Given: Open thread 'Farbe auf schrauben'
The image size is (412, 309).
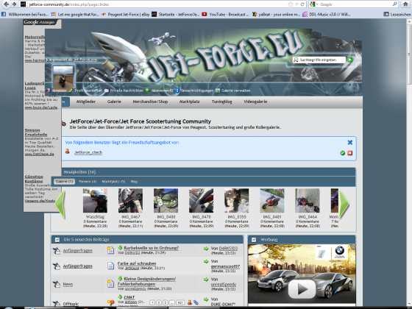Looking at the screenshot, I should point(137,263).
